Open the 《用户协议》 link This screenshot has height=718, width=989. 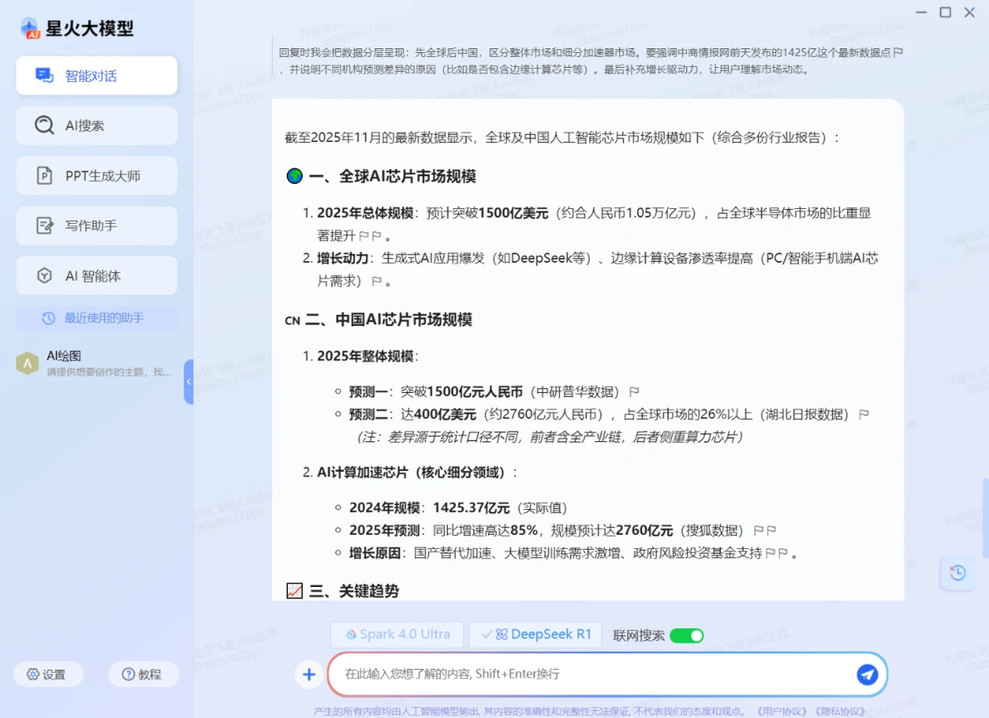pos(782,711)
